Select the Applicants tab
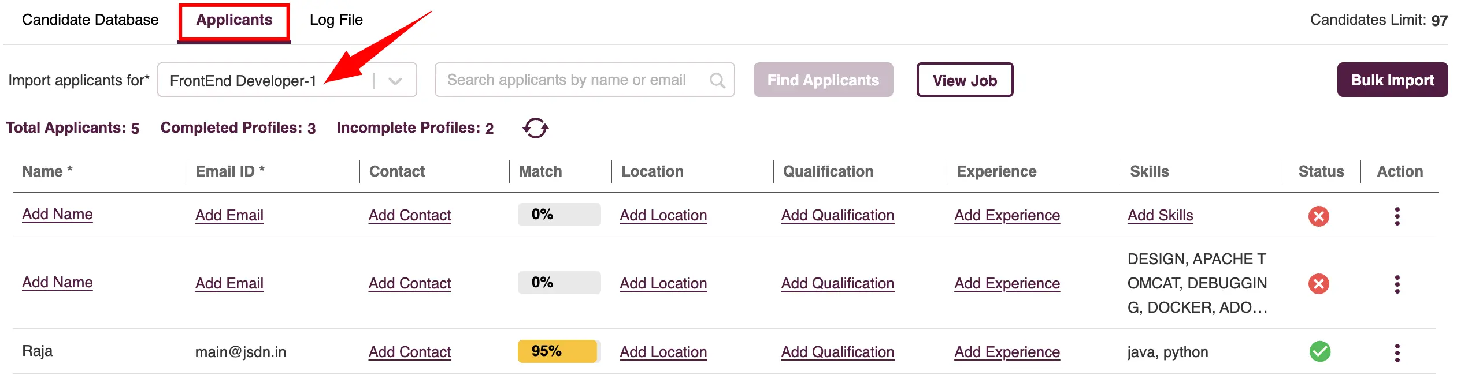The width and height of the screenshot is (1457, 375). [x=234, y=20]
